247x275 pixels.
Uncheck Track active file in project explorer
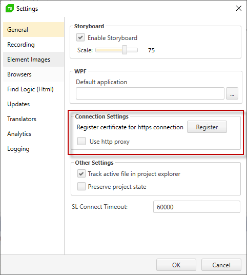tap(81, 173)
